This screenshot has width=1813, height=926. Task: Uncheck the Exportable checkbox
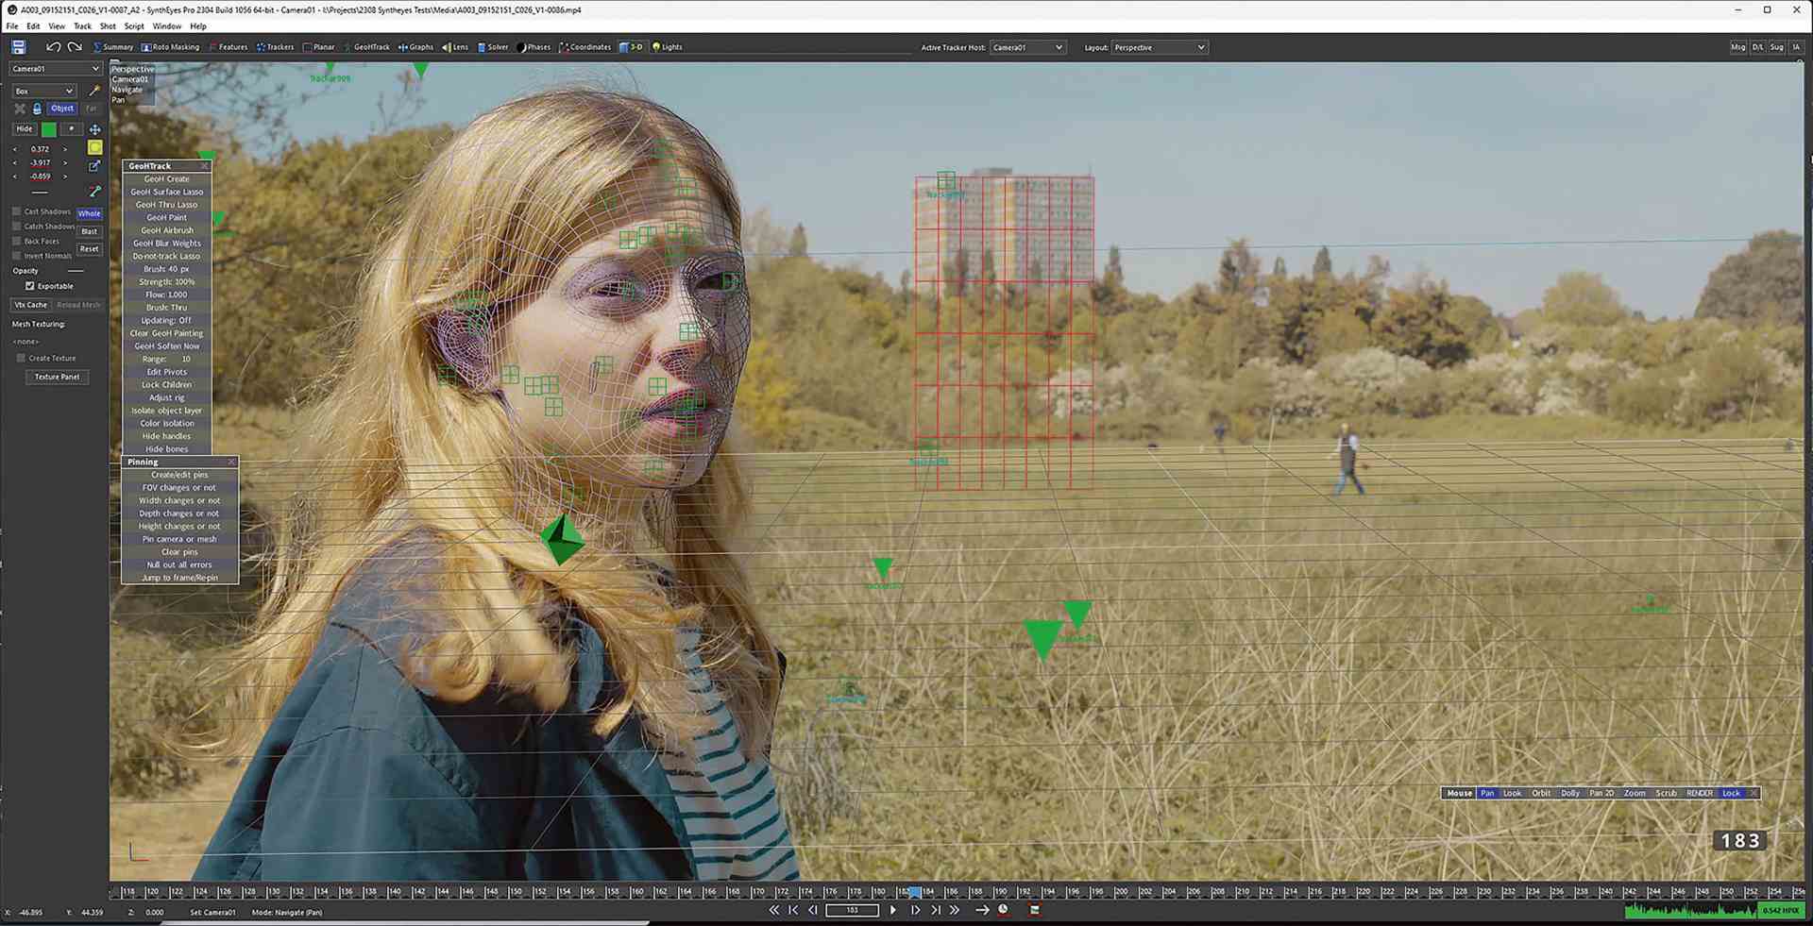30,286
